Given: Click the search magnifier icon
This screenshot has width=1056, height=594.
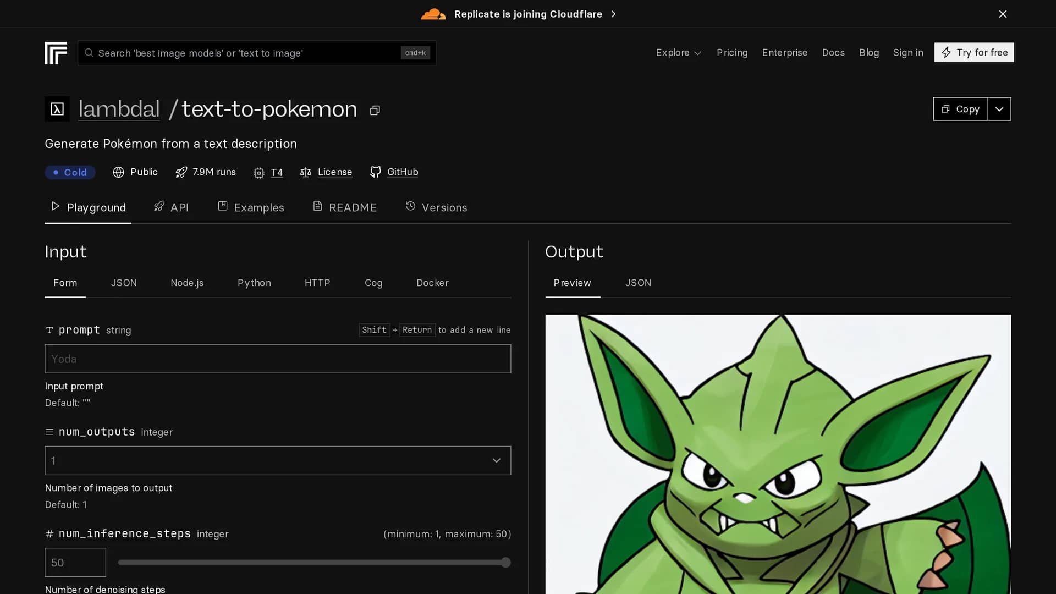Looking at the screenshot, I should click(89, 53).
